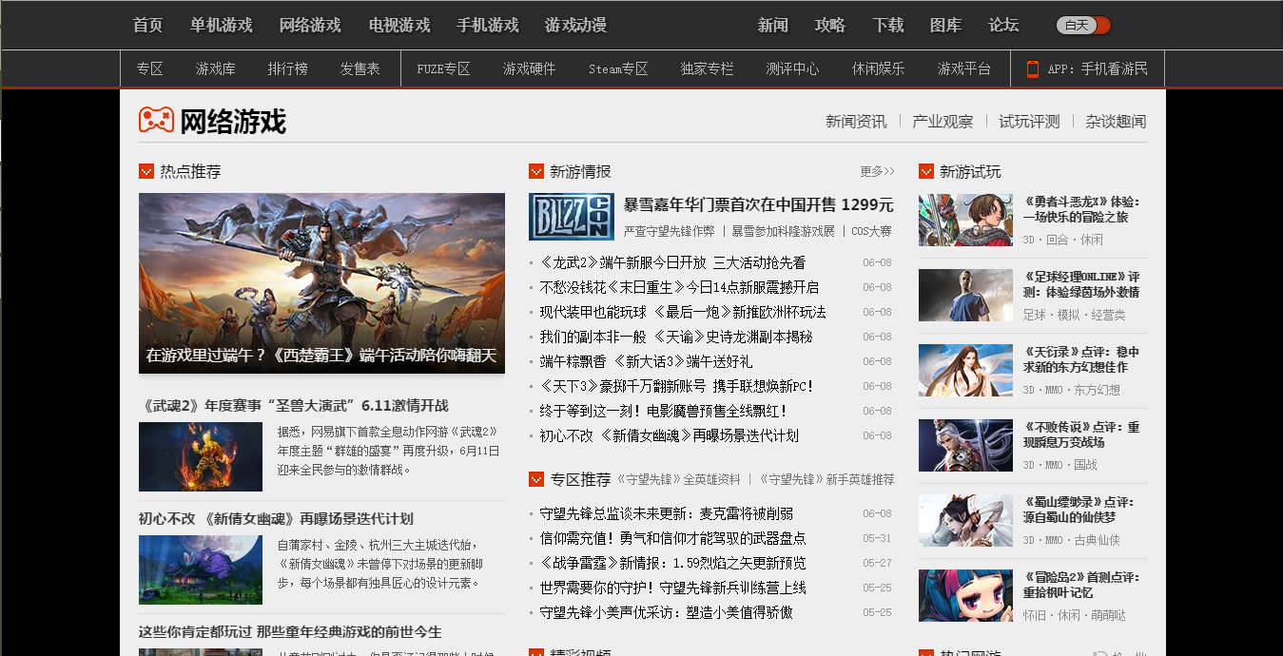Open 现代装甲也能玩球 news item
This screenshot has height=656, width=1283.
coord(683,312)
